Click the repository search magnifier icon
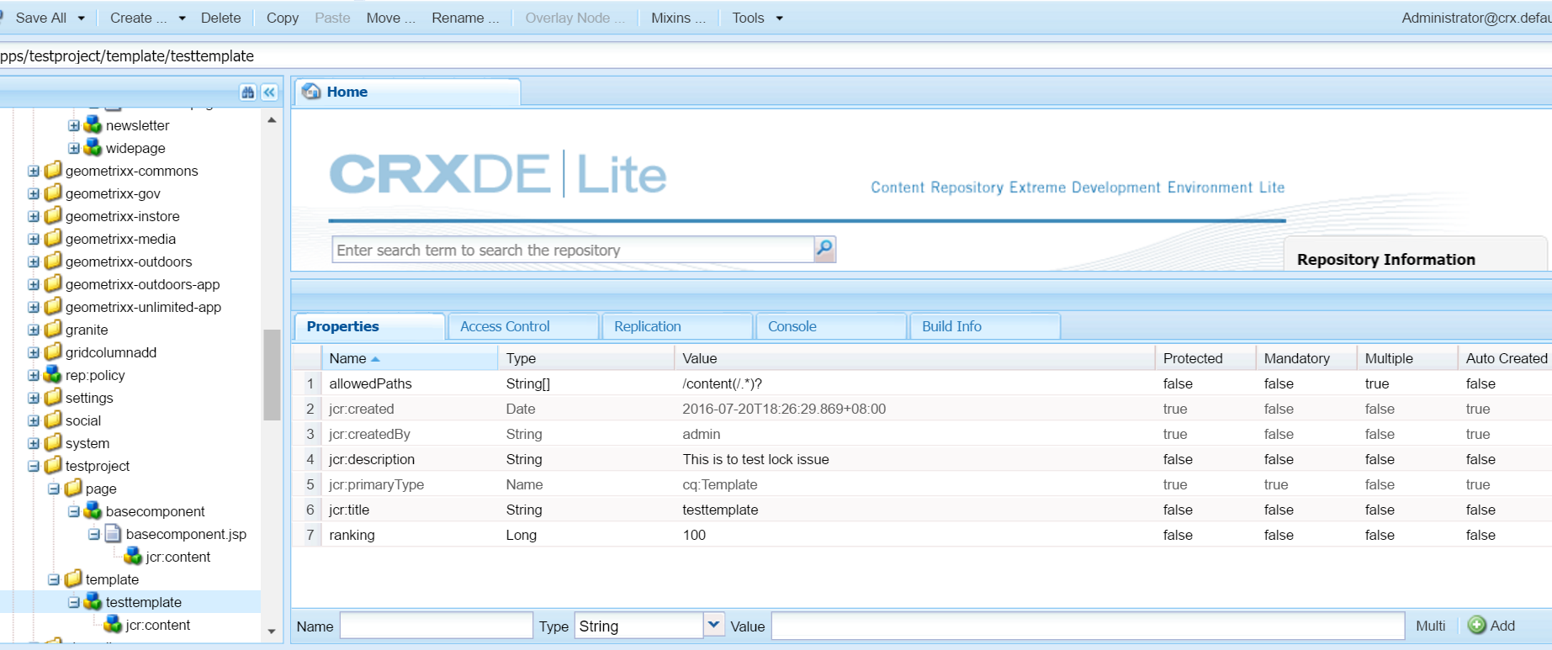The image size is (1552, 650). pos(825,249)
